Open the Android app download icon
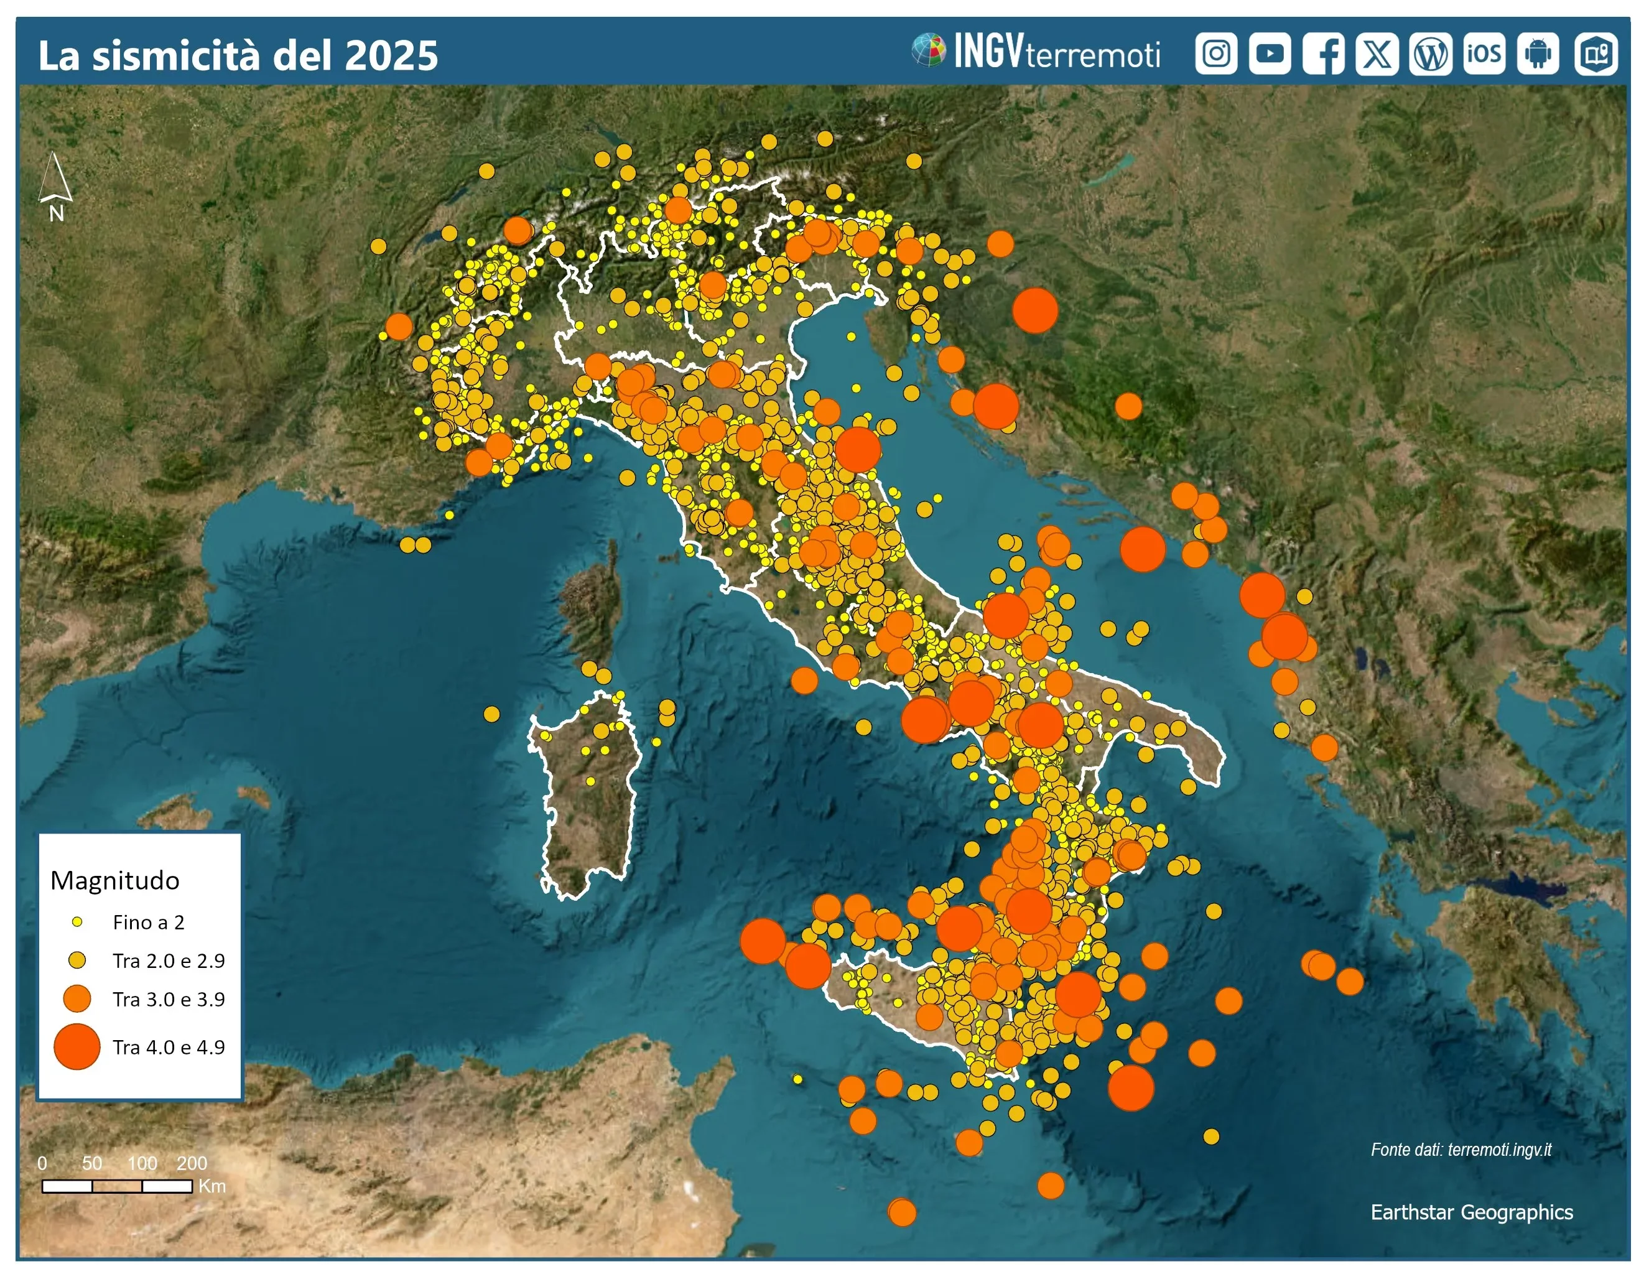 tap(1538, 53)
